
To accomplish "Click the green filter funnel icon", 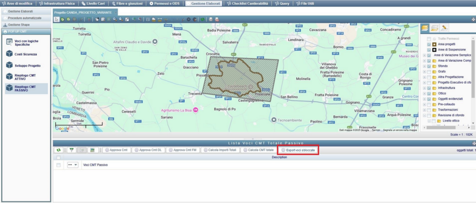I will pos(72,150).
